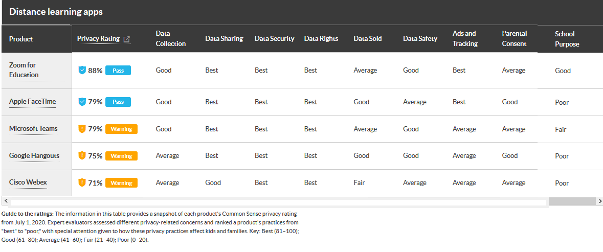Click the left scroll arrow of the table
The image size is (603, 252).
[x=6, y=201]
